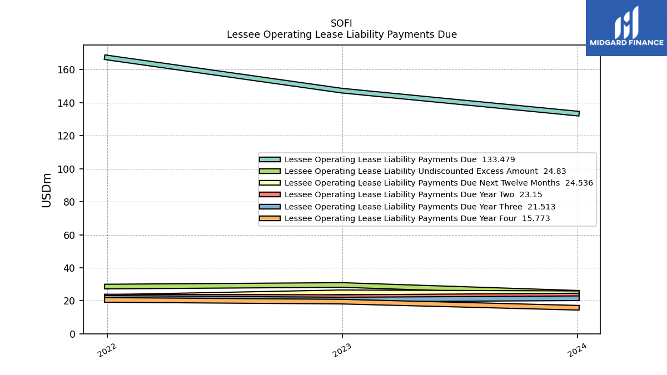Click the y-axis tick label "120"
Screen dimensions: 667x375
click(66, 136)
